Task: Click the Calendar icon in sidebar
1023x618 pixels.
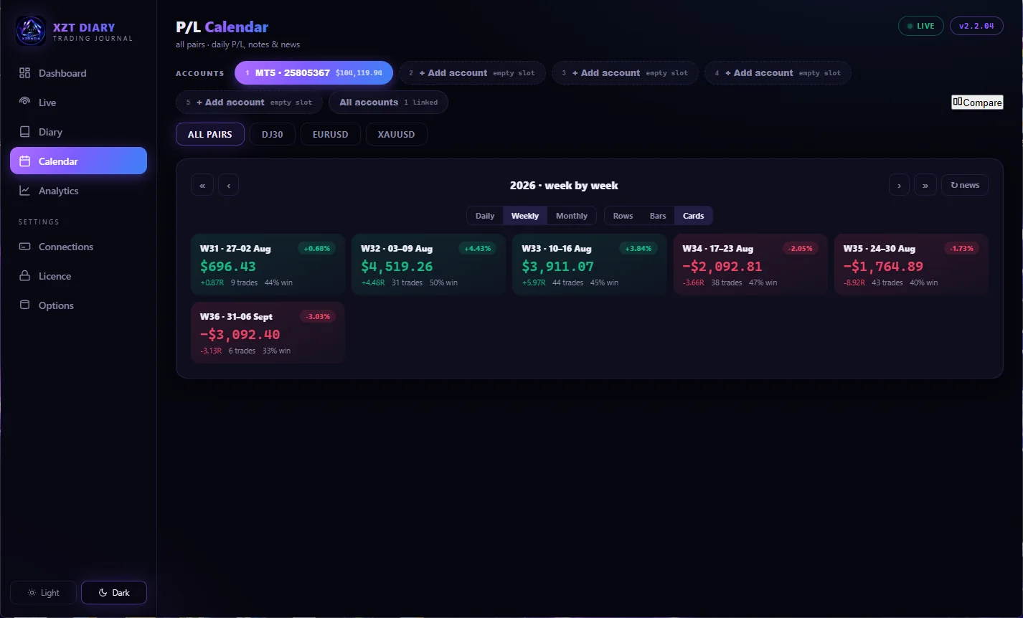Action: [24, 161]
